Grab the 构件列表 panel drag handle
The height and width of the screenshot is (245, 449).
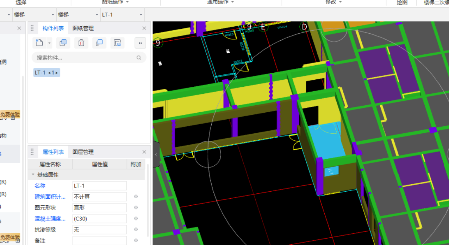32,28
